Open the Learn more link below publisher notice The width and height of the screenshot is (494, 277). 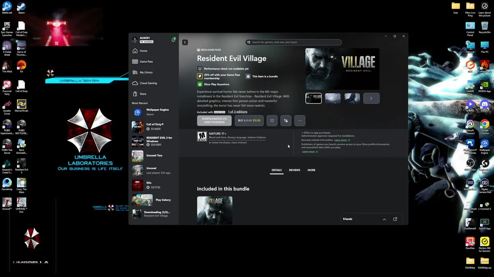(310, 152)
